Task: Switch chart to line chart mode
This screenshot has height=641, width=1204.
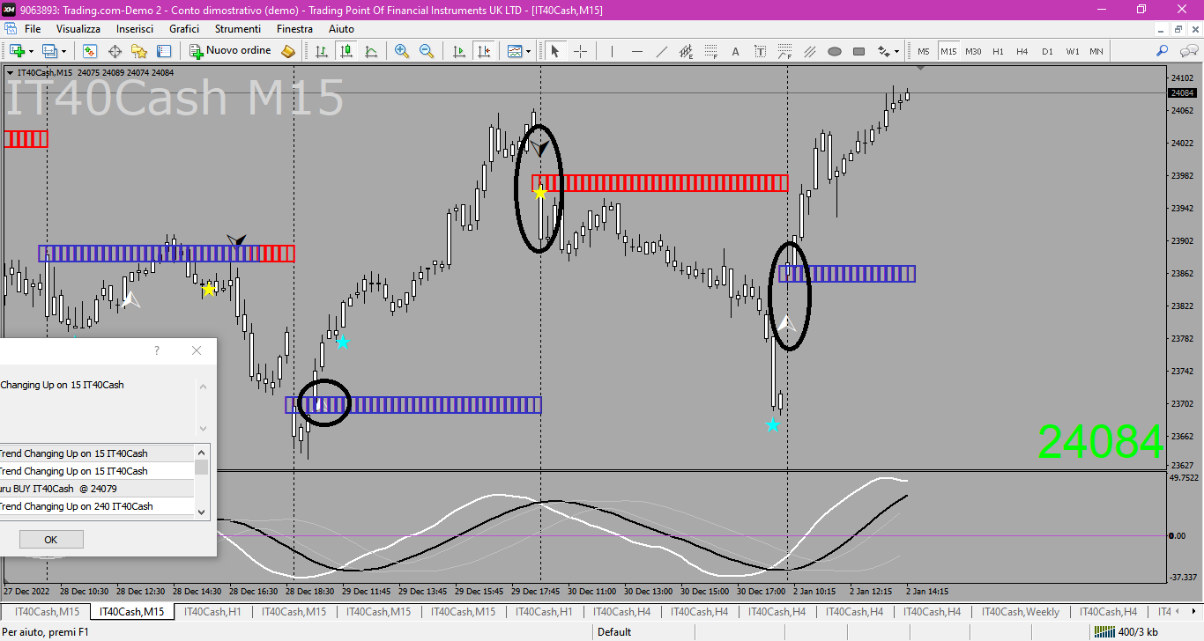Action: point(371,51)
